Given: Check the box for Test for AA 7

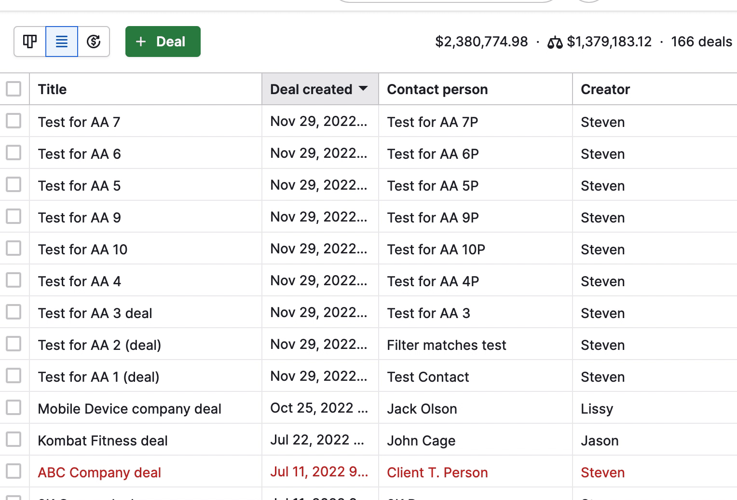Looking at the screenshot, I should click(x=14, y=121).
